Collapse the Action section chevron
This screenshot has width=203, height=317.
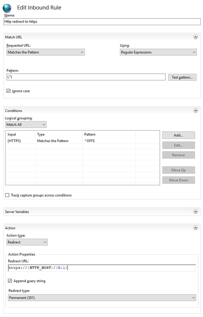(x=195, y=228)
